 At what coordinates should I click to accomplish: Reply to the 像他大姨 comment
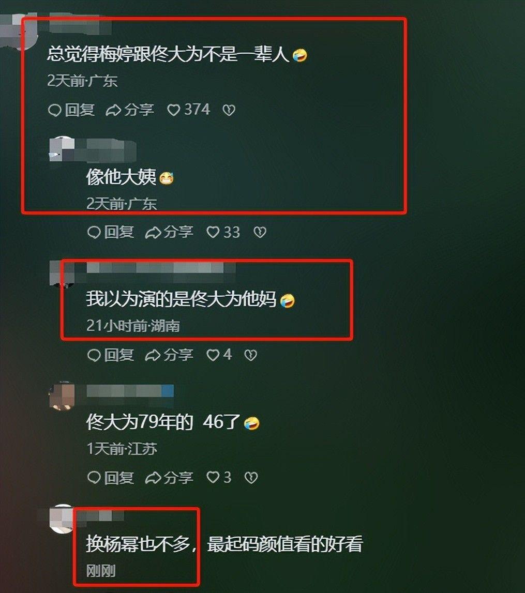pos(111,232)
